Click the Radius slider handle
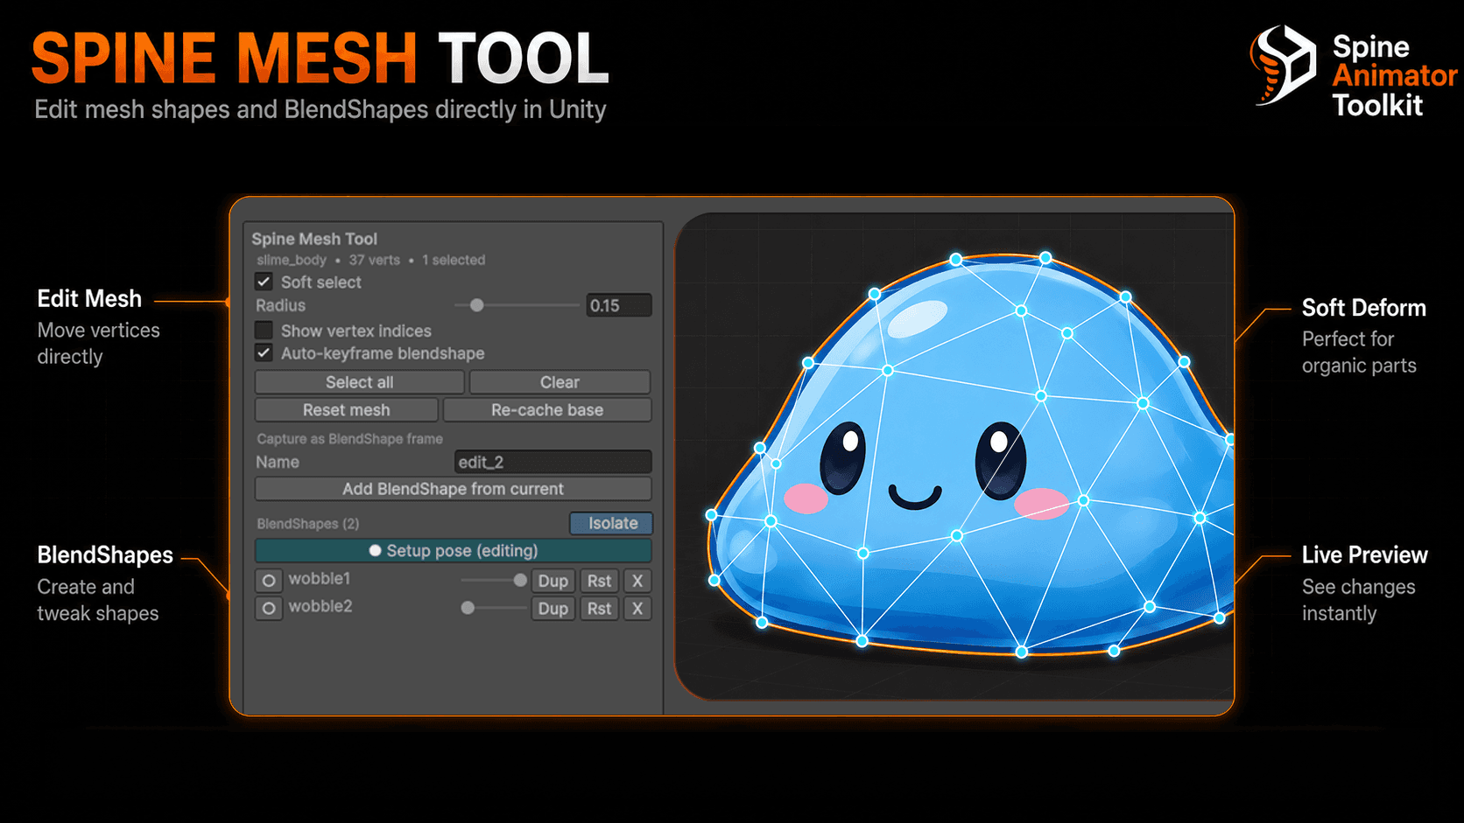1464x823 pixels. pyautogui.click(x=476, y=305)
